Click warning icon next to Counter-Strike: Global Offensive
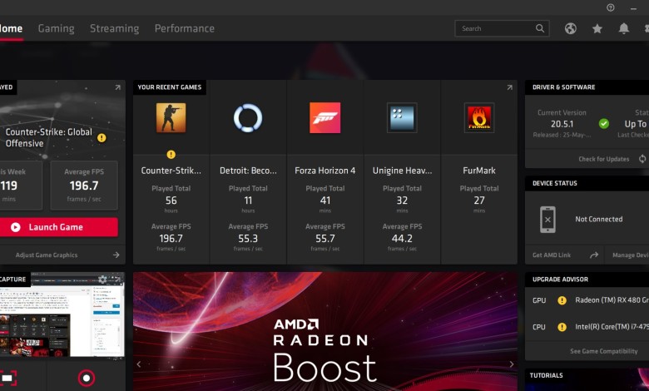The width and height of the screenshot is (649, 391). click(102, 138)
